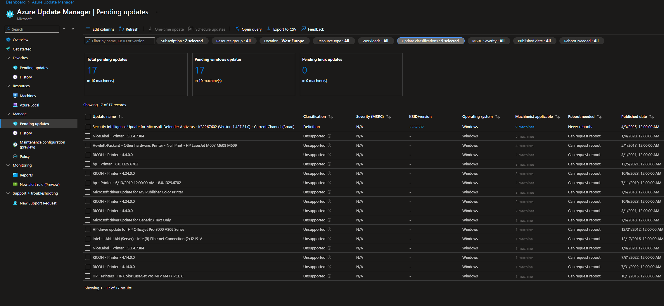Screen dimensions: 664x306
Task: Click the Export to CSV download icon
Action: (269, 29)
